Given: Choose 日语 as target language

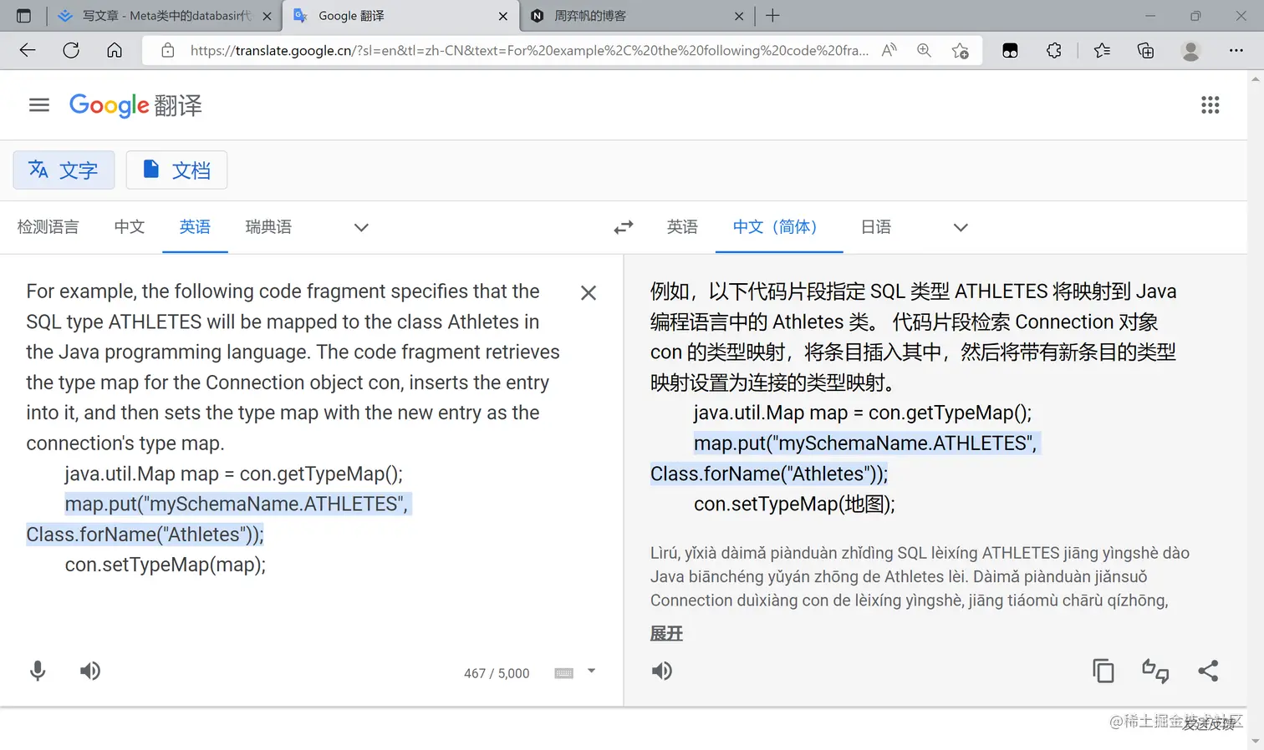Looking at the screenshot, I should (876, 227).
